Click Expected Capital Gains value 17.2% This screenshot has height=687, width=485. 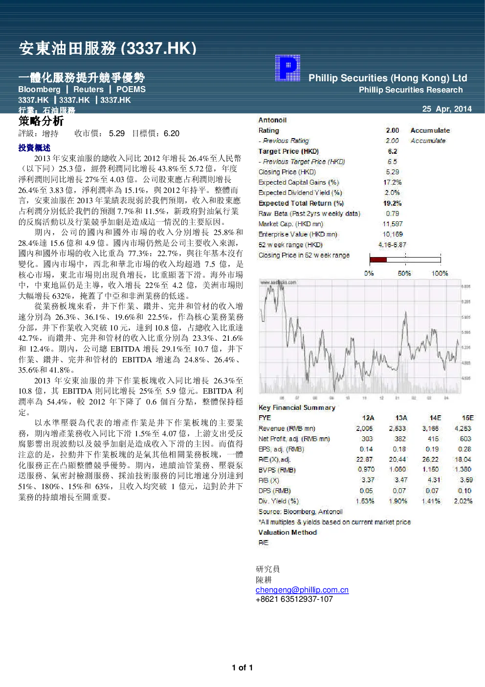coord(393,182)
